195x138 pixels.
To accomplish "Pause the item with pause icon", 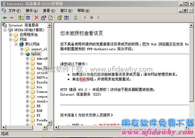I will [98, 18].
